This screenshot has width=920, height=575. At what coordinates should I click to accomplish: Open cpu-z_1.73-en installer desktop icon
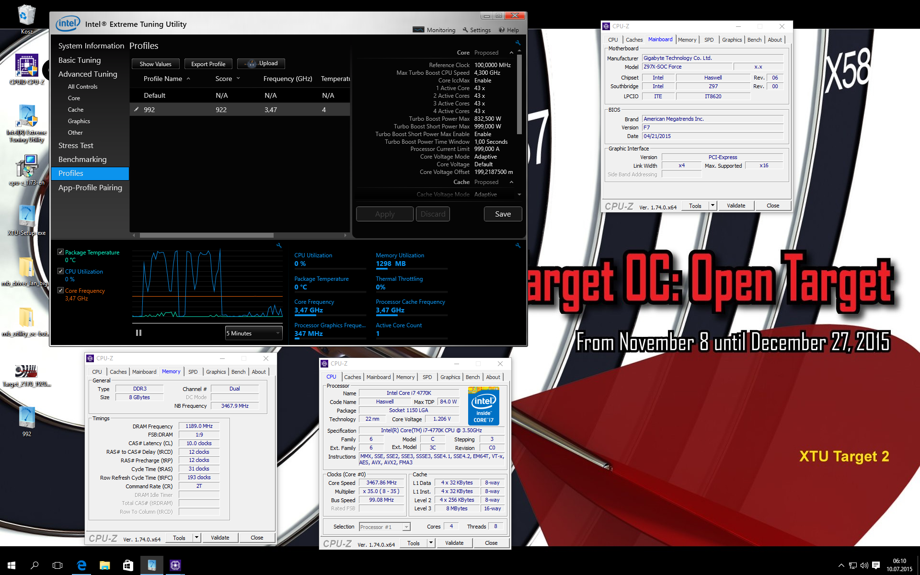[27, 170]
